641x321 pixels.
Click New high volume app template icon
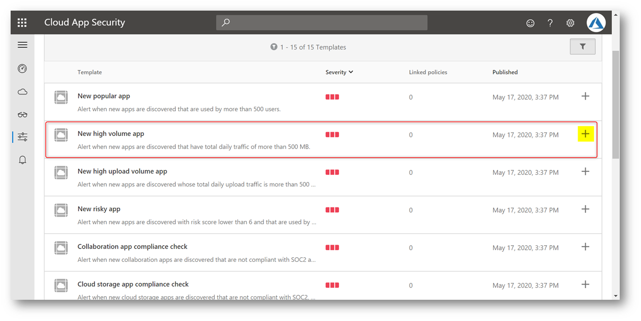[61, 135]
